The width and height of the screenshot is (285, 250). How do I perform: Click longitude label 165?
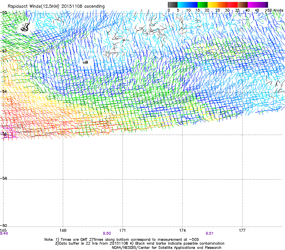coord(3,230)
